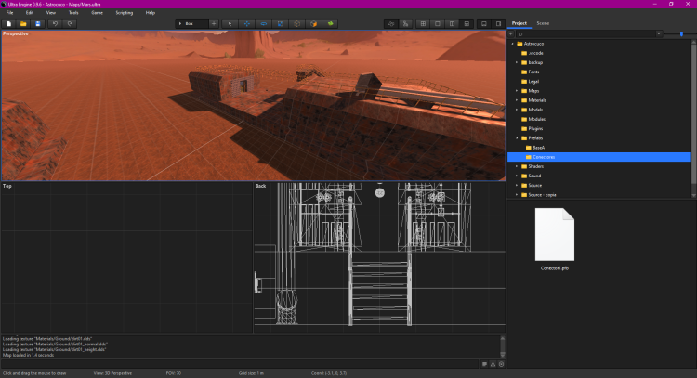Click the Redo arrow icon
The height and width of the screenshot is (378, 697).
tap(70, 22)
